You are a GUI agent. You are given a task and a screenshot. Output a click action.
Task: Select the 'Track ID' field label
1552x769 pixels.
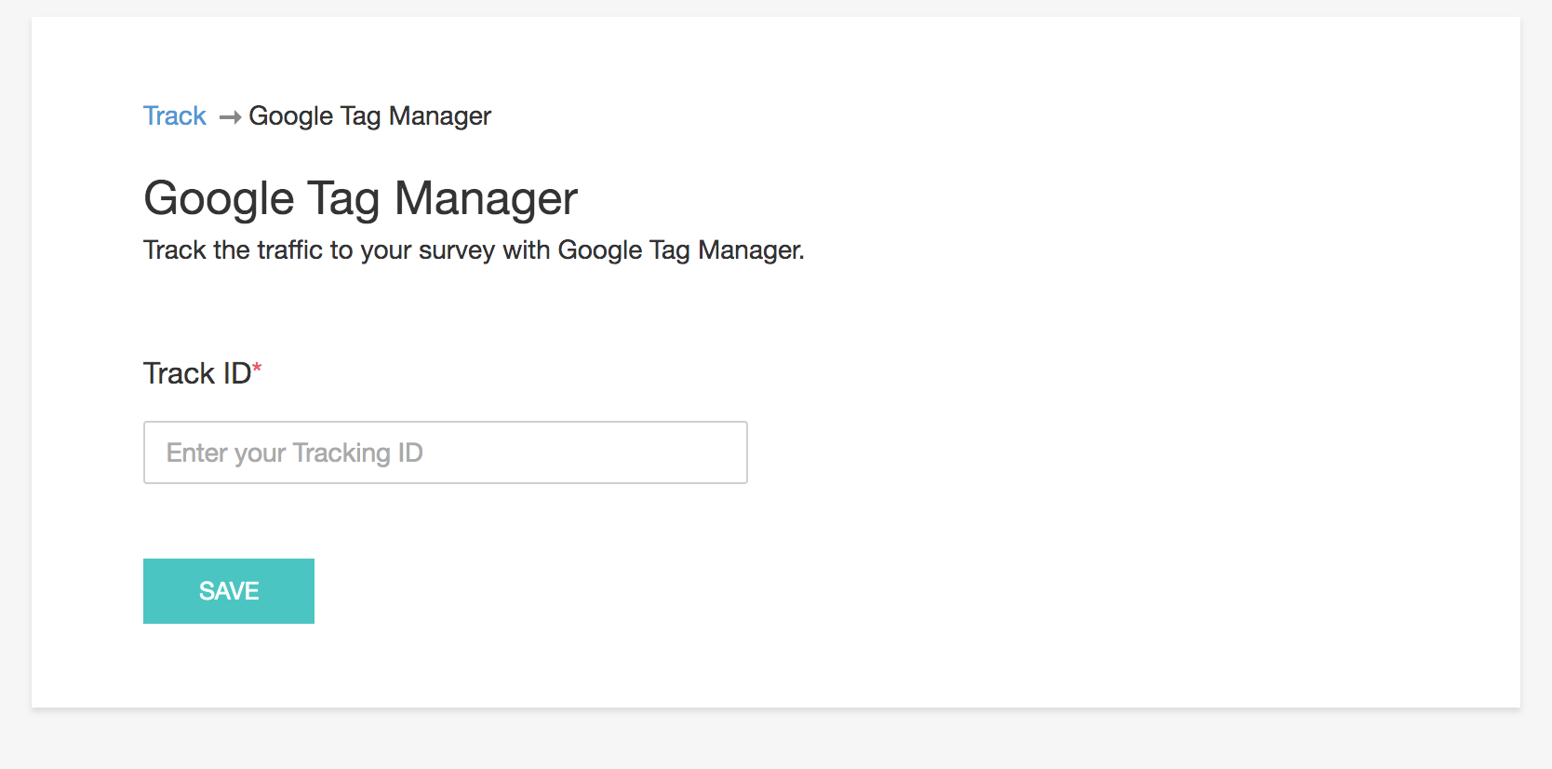point(202,373)
